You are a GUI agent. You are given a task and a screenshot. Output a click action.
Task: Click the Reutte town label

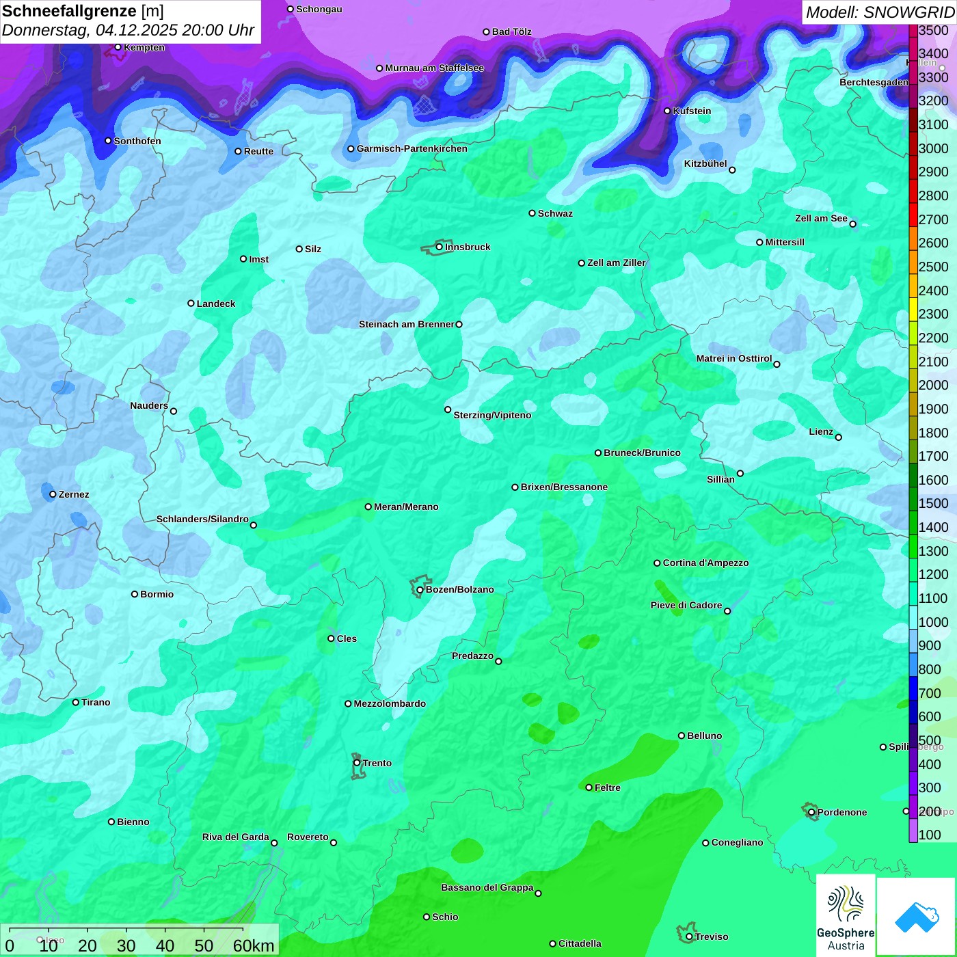(258, 151)
